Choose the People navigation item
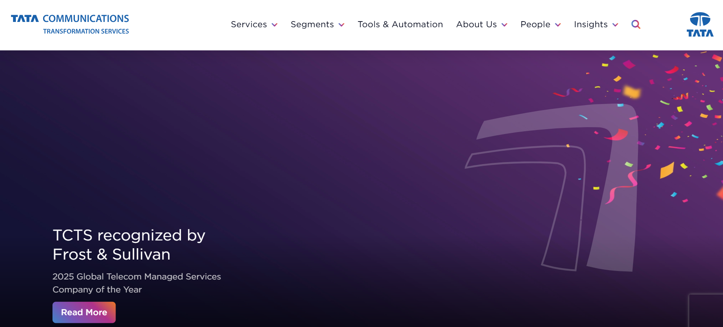 pyautogui.click(x=535, y=24)
